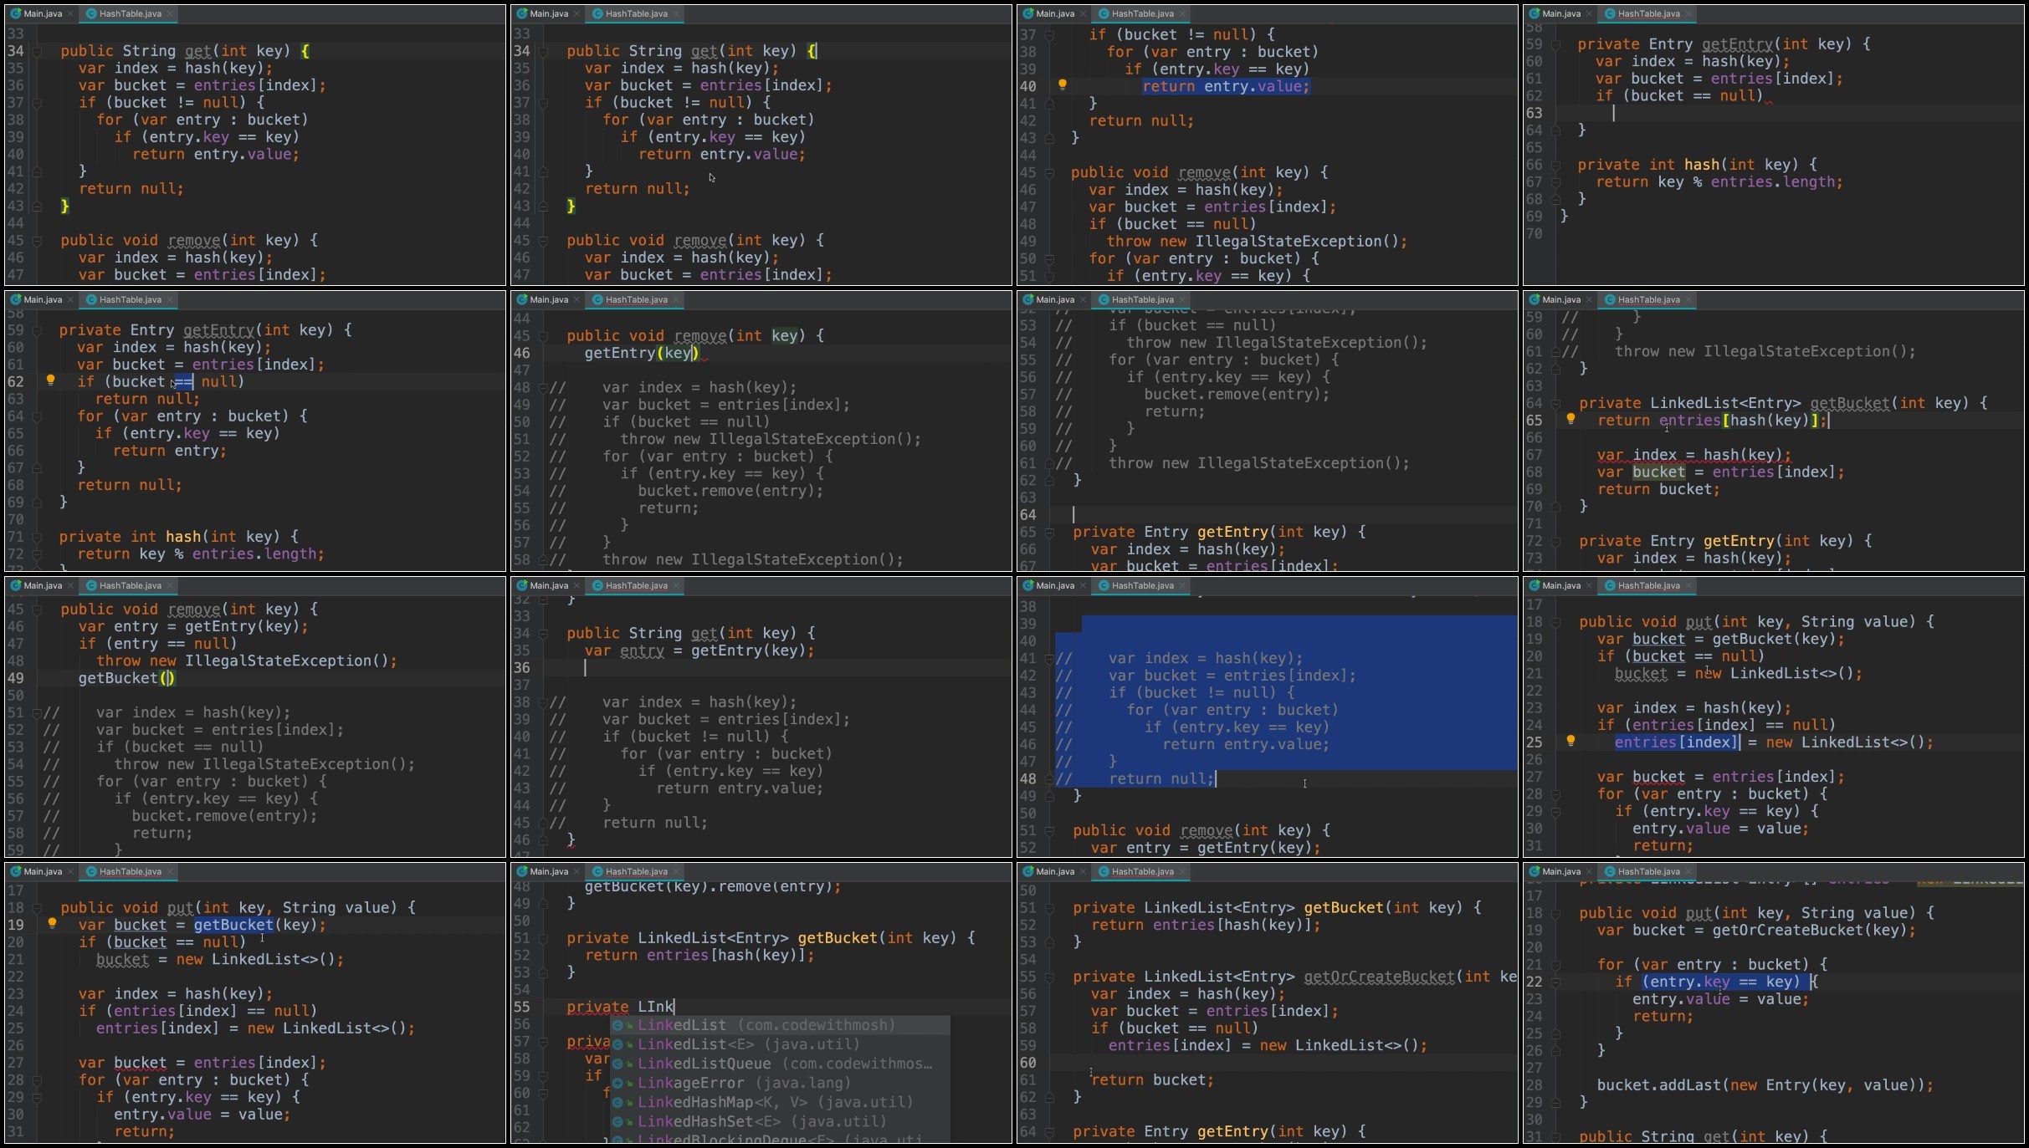The image size is (2029, 1148).
Task: Open Main.java tab above the getOrCreateBucket definition
Action: [x=1054, y=871]
